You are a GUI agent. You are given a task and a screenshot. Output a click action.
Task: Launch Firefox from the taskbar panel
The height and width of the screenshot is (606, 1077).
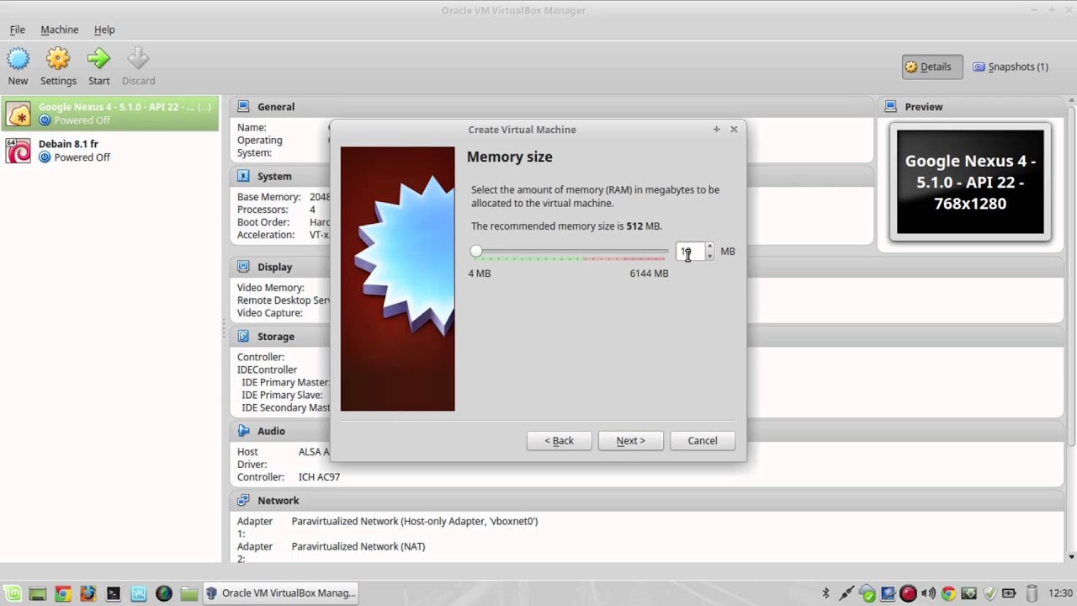[88, 593]
